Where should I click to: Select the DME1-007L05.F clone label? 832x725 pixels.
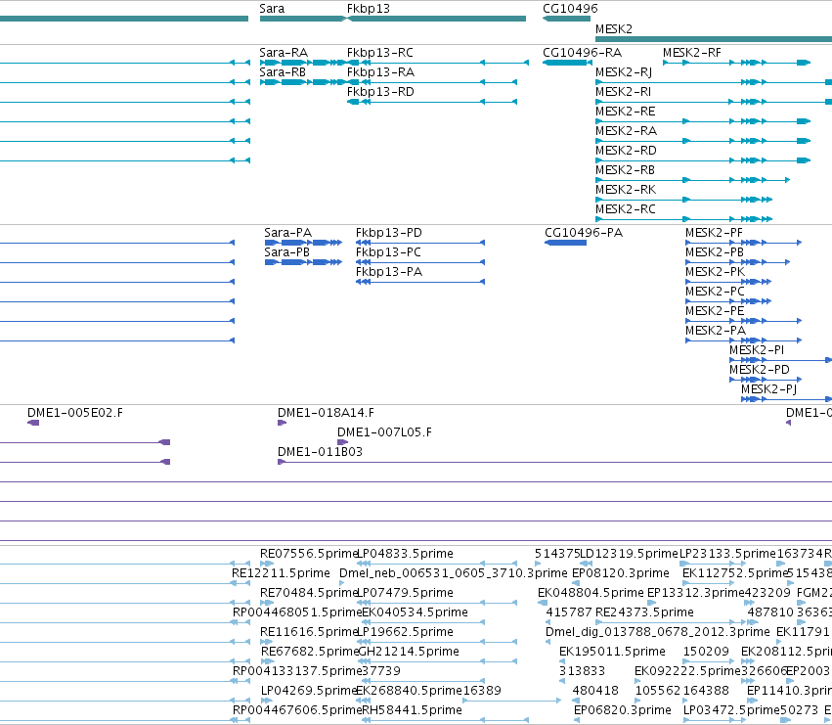(384, 432)
